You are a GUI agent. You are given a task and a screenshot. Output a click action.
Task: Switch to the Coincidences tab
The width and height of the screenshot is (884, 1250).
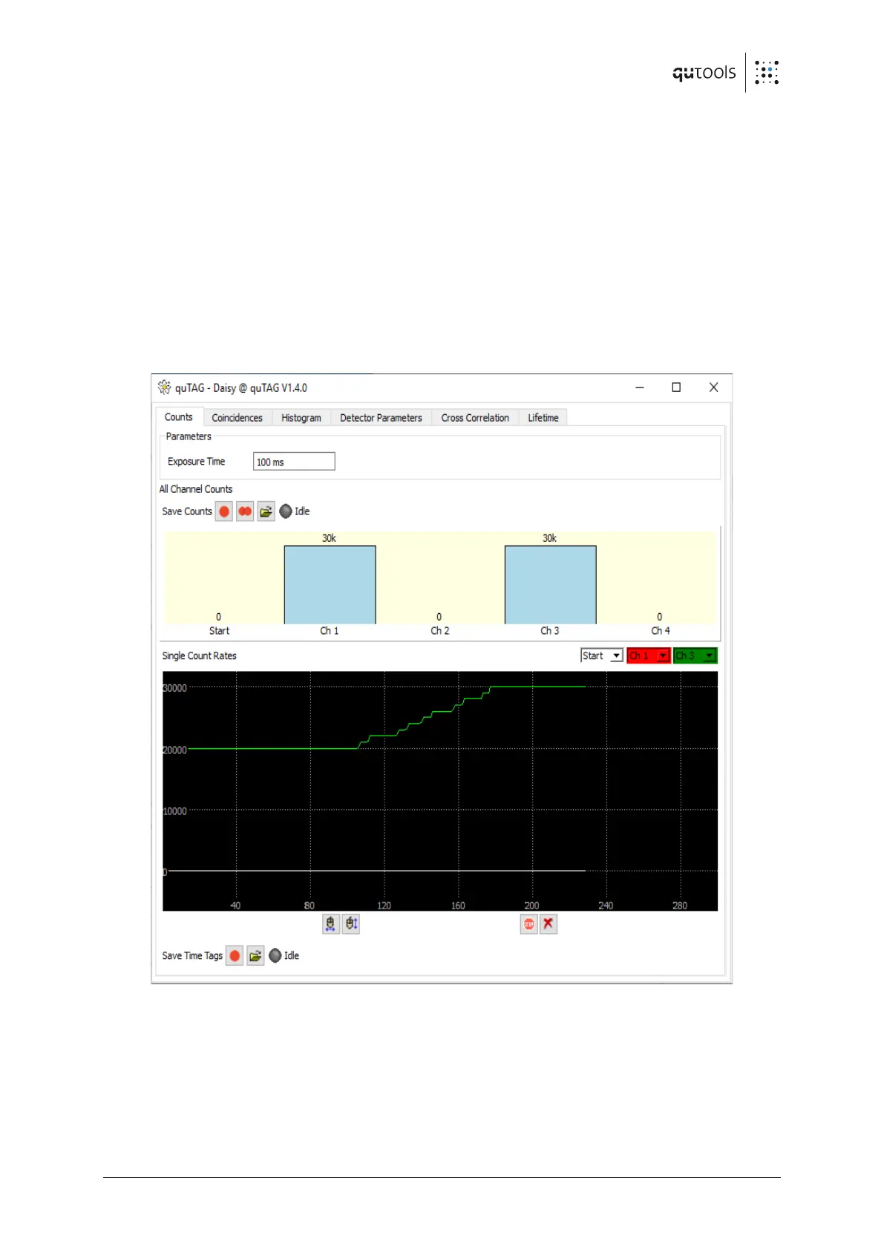[x=238, y=418]
